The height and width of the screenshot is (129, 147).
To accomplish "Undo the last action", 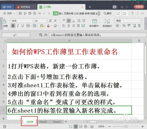I will coord(39,13).
